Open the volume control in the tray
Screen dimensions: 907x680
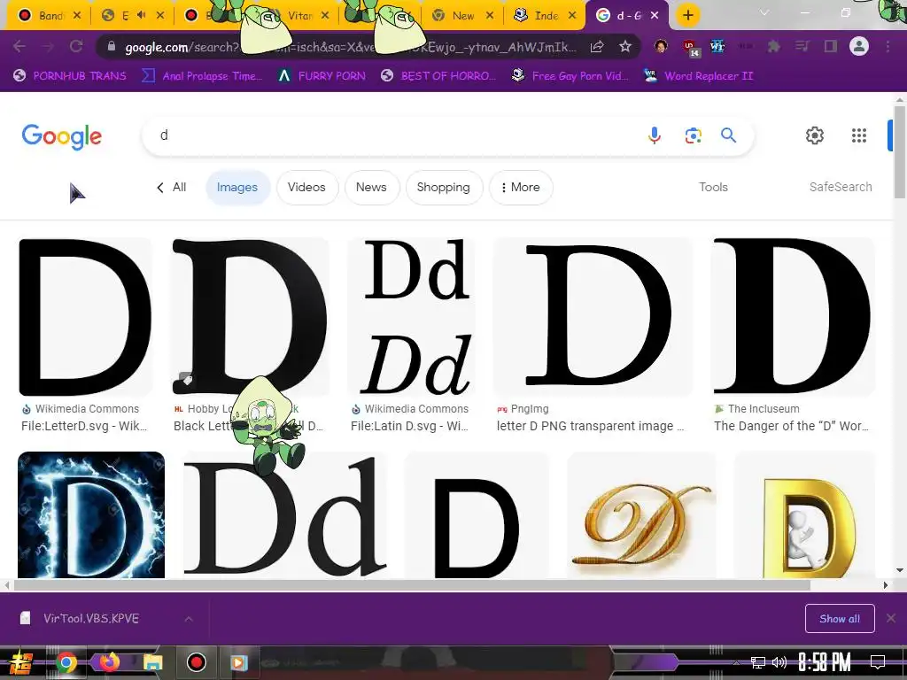point(779,662)
